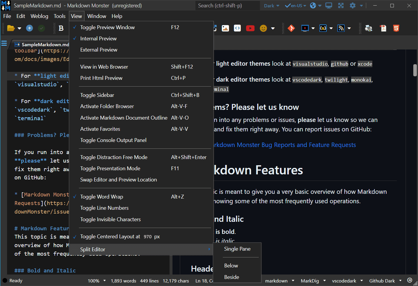Click the 1,893 words status text
The width and height of the screenshot is (418, 286).
(x=123, y=281)
